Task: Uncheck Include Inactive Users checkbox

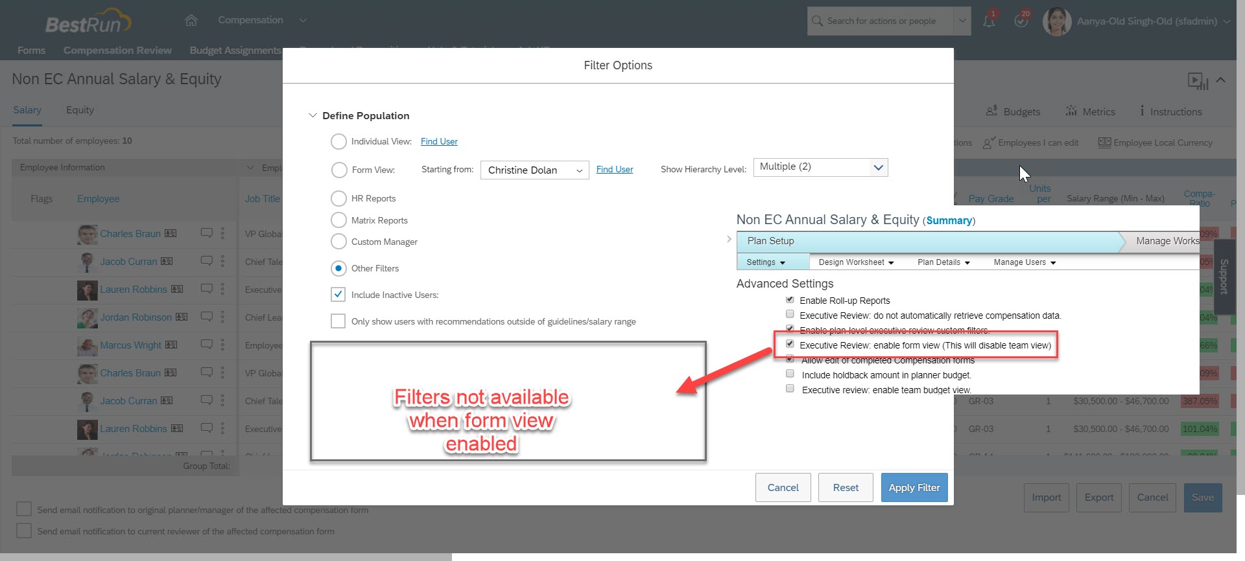Action: pos(338,295)
